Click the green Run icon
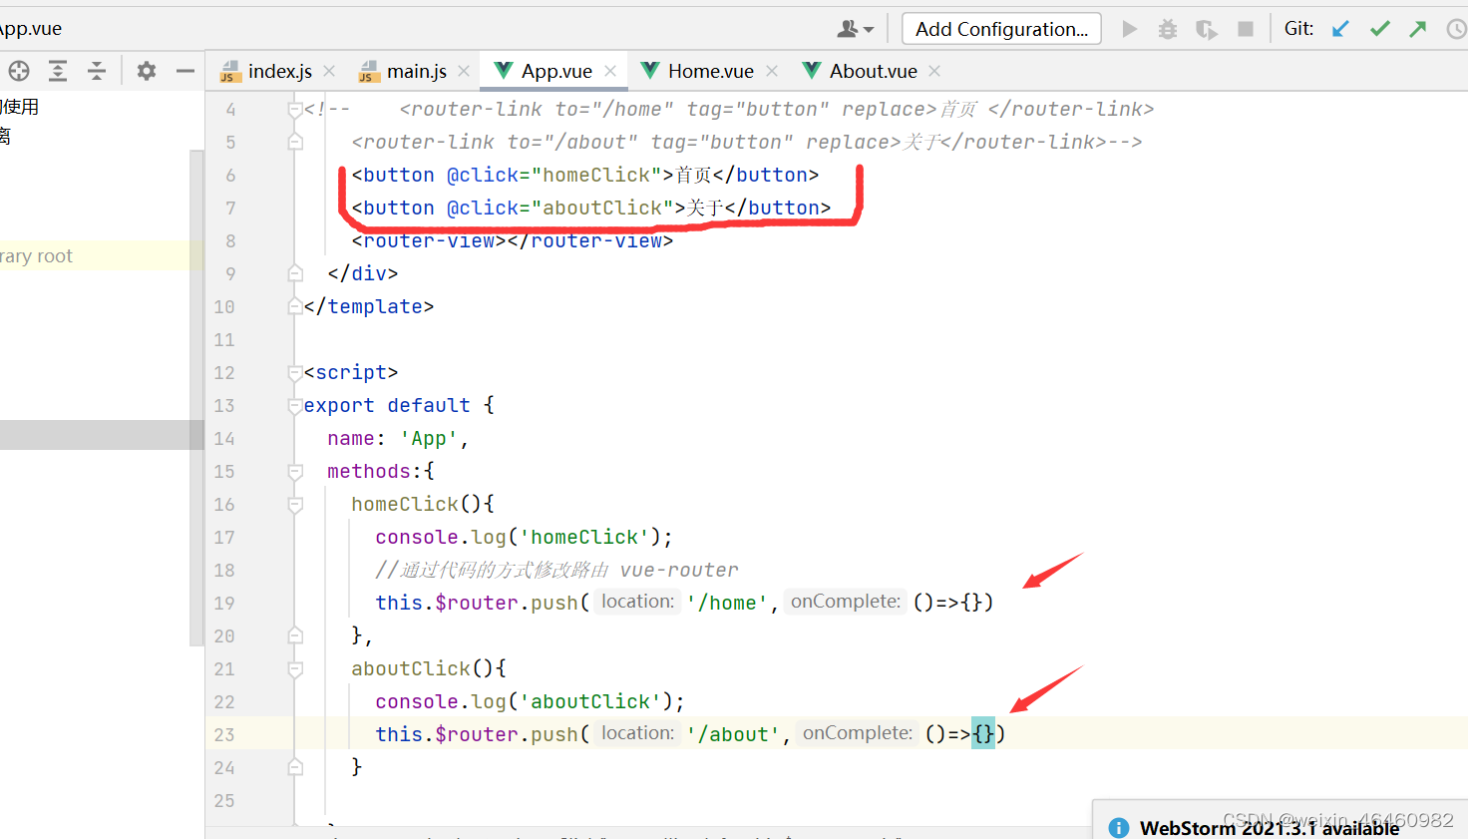Screen dimensions: 1468x839 point(1130,29)
